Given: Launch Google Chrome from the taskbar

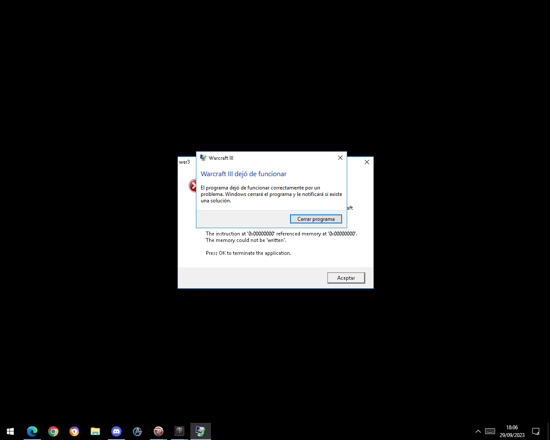Looking at the screenshot, I should coord(53,431).
